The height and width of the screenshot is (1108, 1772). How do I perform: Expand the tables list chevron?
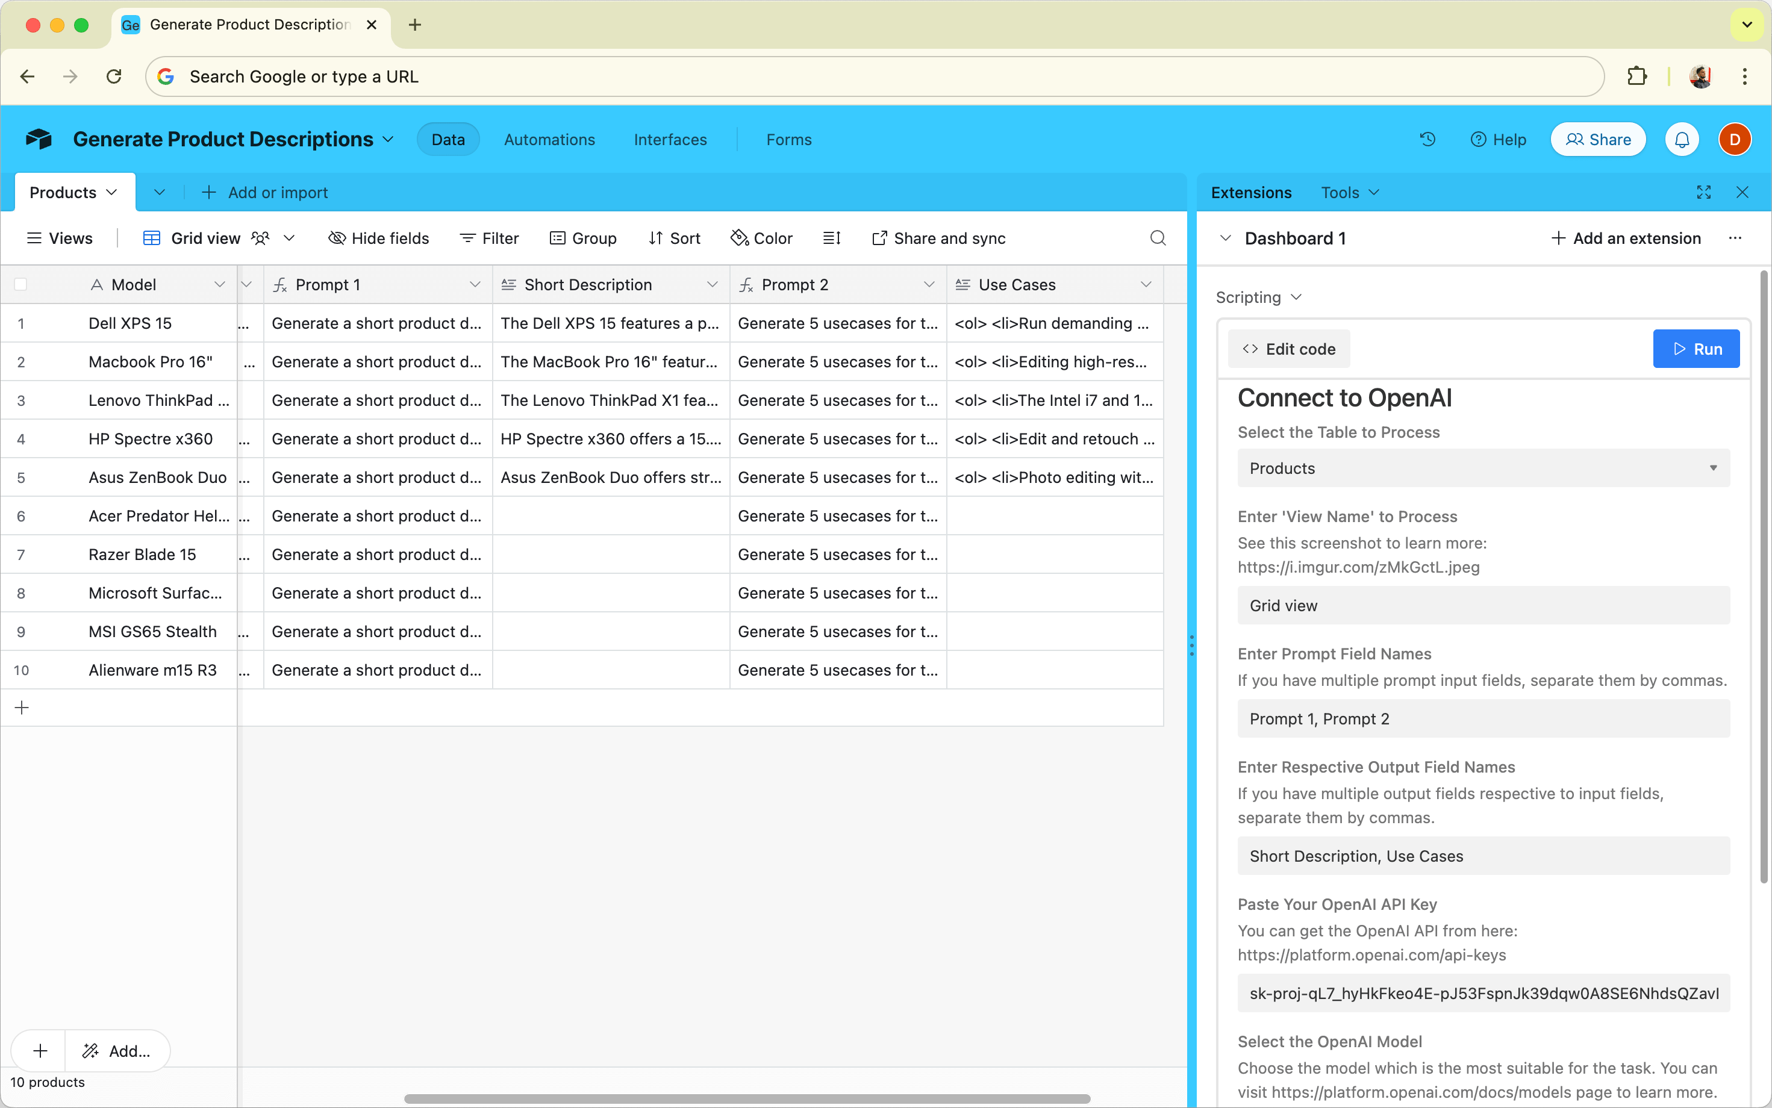159,193
